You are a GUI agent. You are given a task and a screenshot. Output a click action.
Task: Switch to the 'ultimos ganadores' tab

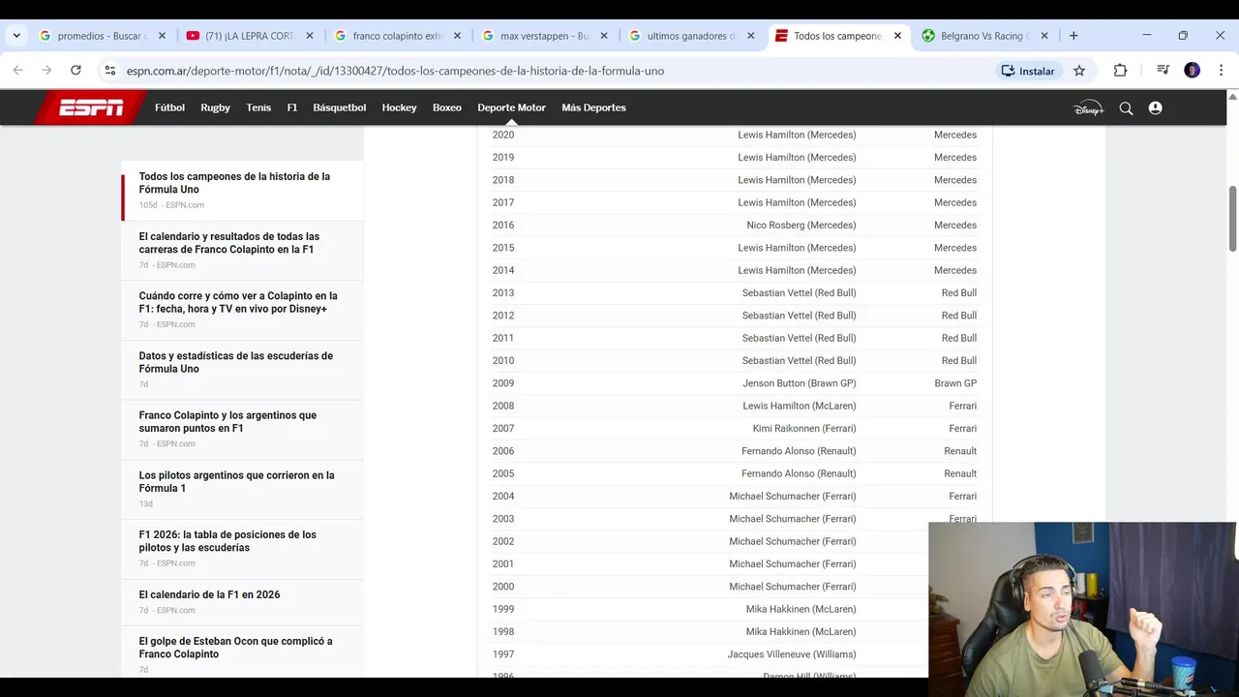(691, 36)
